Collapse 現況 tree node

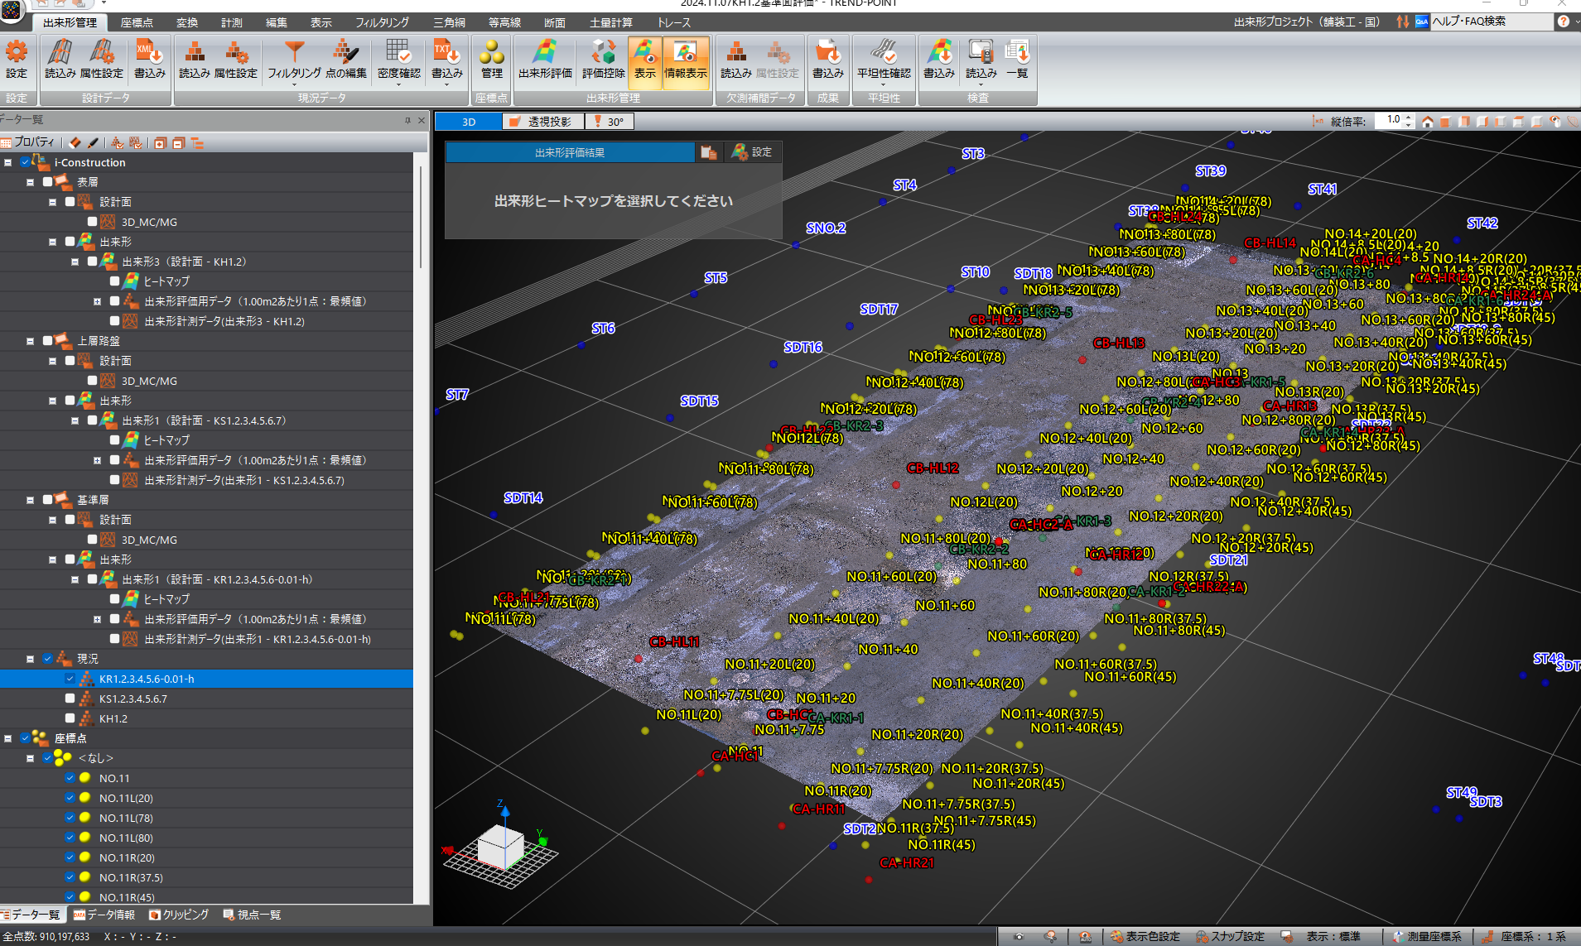coord(30,659)
